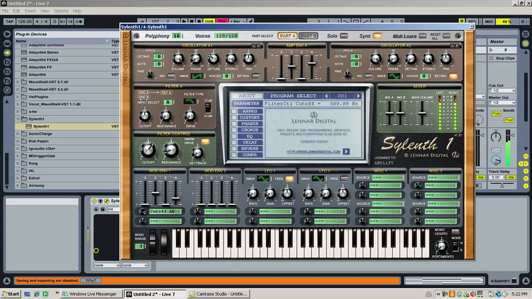
Task: Click next program arrow beside 001
Action: (x=358, y=96)
